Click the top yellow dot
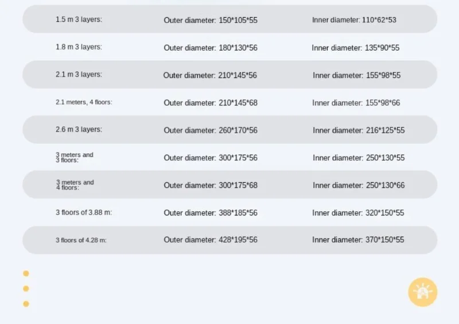The height and width of the screenshot is (324, 459). [26, 273]
